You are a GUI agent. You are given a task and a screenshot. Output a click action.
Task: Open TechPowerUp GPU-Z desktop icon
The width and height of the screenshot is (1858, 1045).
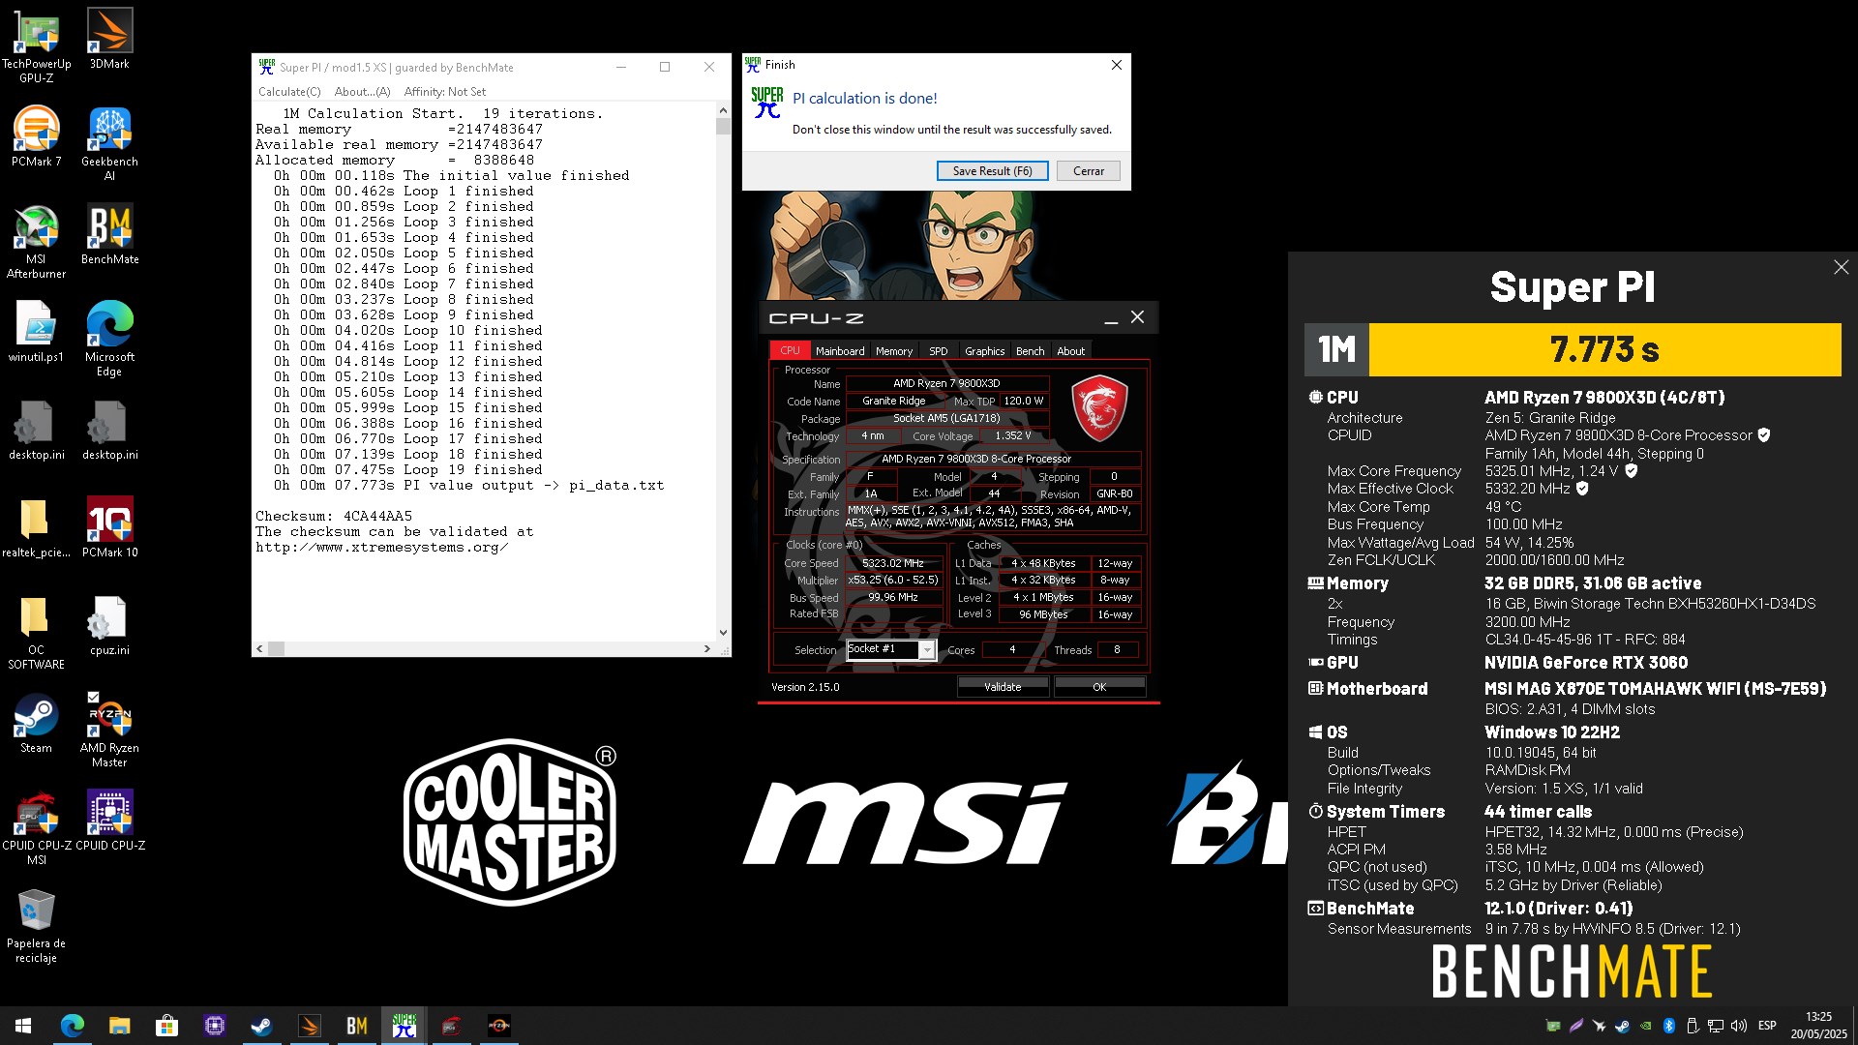coord(36,45)
